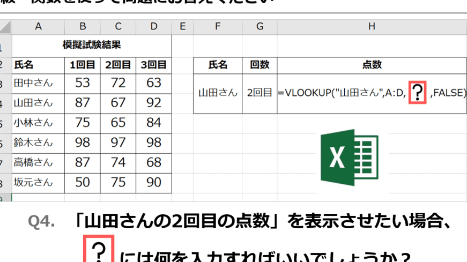Image resolution: width=467 pixels, height=262 pixels.
Task: Click the 3回目 header cell
Action: coord(154,65)
